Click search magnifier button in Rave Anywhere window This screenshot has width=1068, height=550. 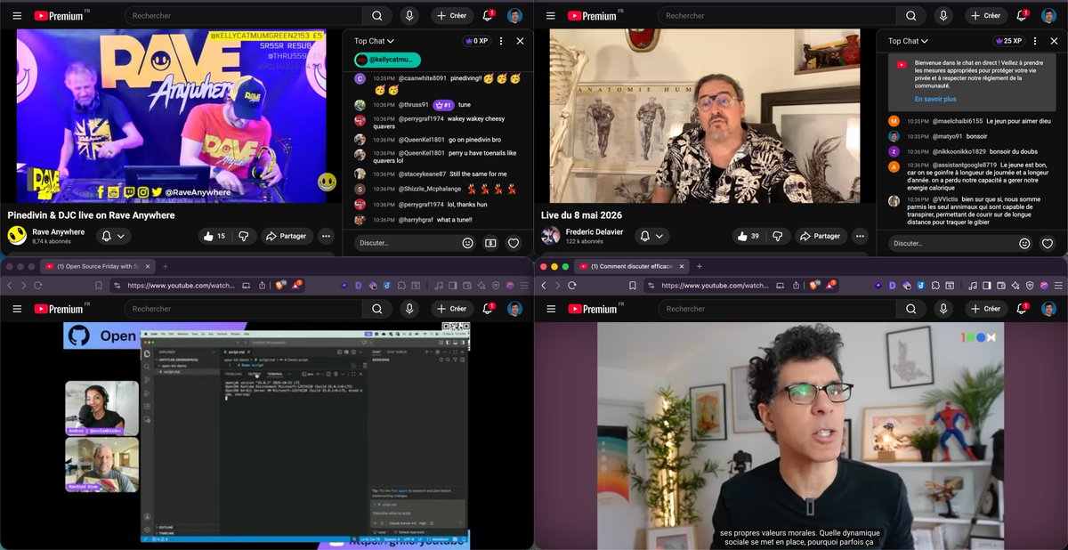click(x=377, y=15)
